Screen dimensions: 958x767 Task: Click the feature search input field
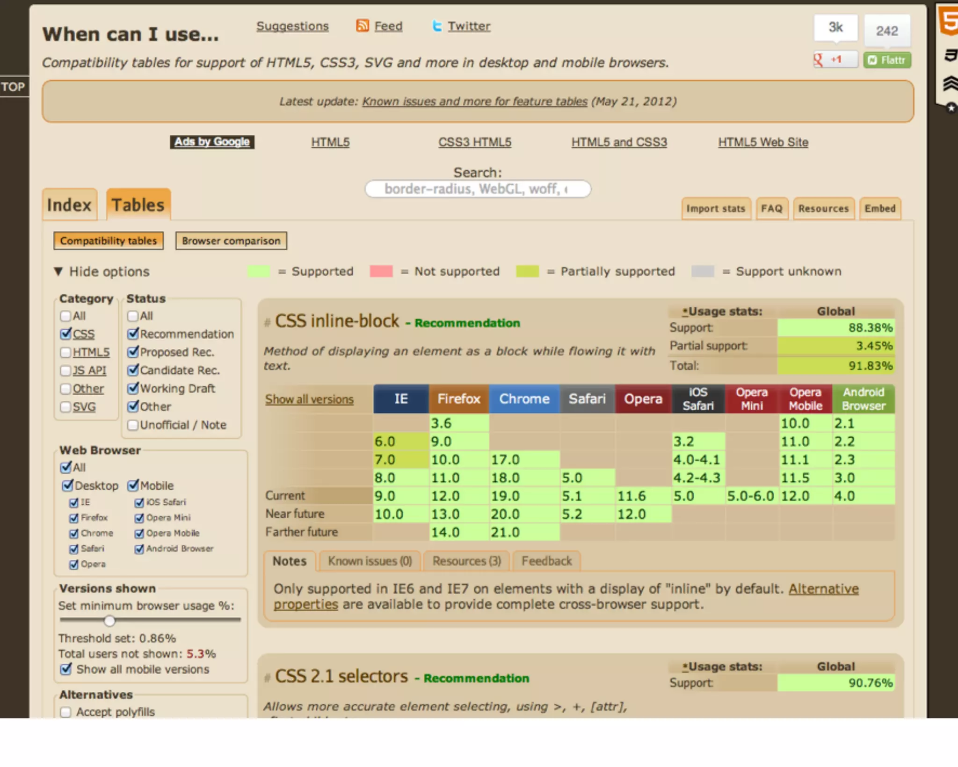477,189
